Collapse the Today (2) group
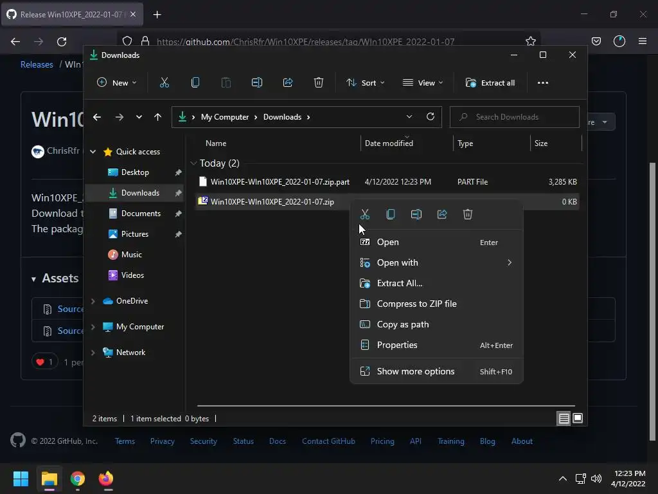 (193, 163)
